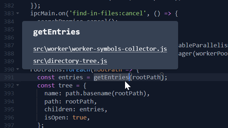Click the true value on line 396
The height and width of the screenshot is (128, 228).
click(x=79, y=117)
